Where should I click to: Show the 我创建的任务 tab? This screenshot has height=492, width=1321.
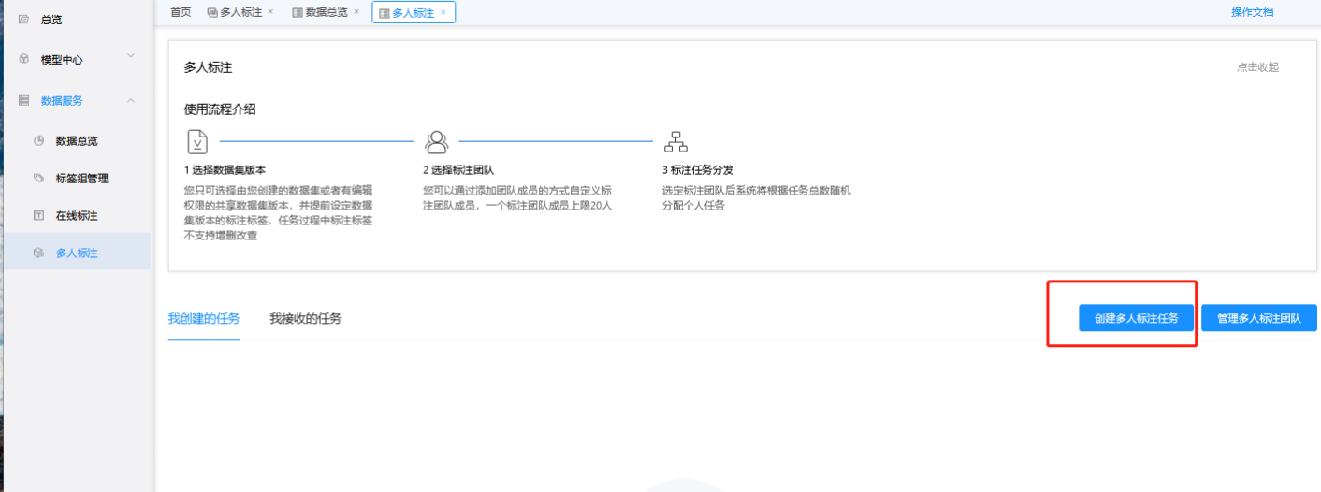[x=204, y=318]
